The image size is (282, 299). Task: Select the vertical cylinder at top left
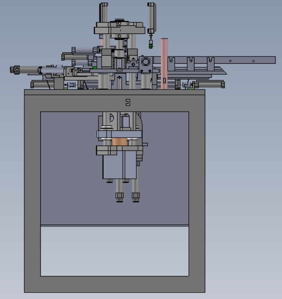point(104,13)
